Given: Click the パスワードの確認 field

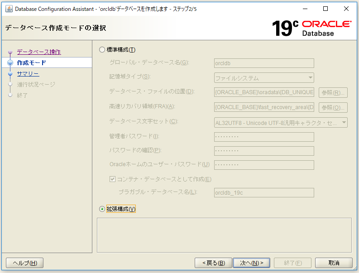Looking at the screenshot, I should pos(264,151).
